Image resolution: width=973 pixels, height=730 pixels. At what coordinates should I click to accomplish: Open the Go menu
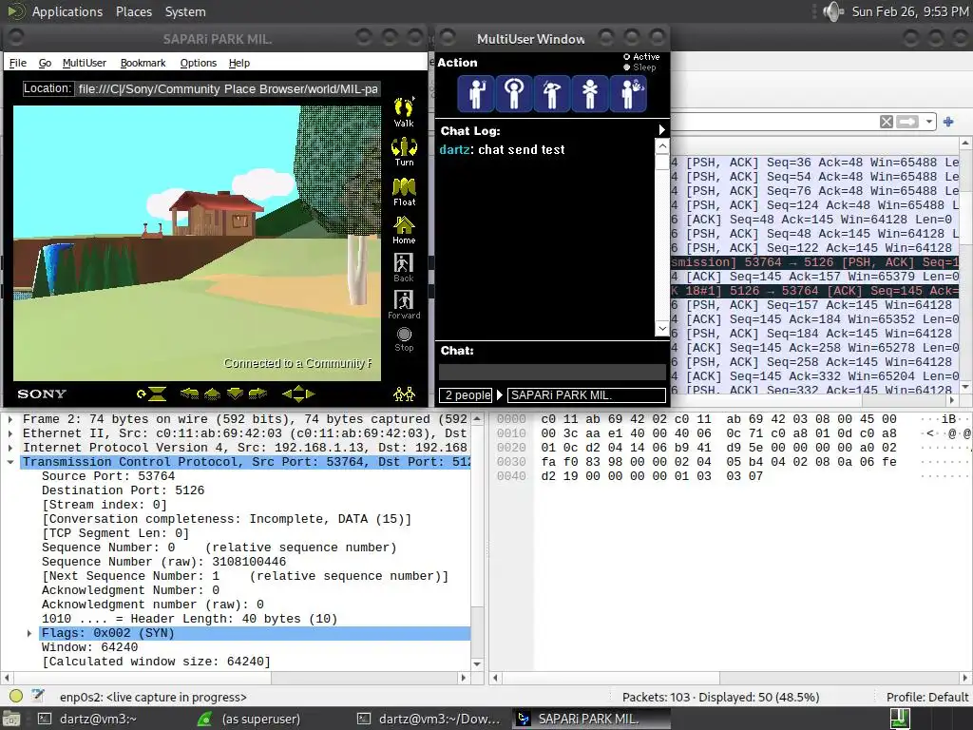[45, 63]
